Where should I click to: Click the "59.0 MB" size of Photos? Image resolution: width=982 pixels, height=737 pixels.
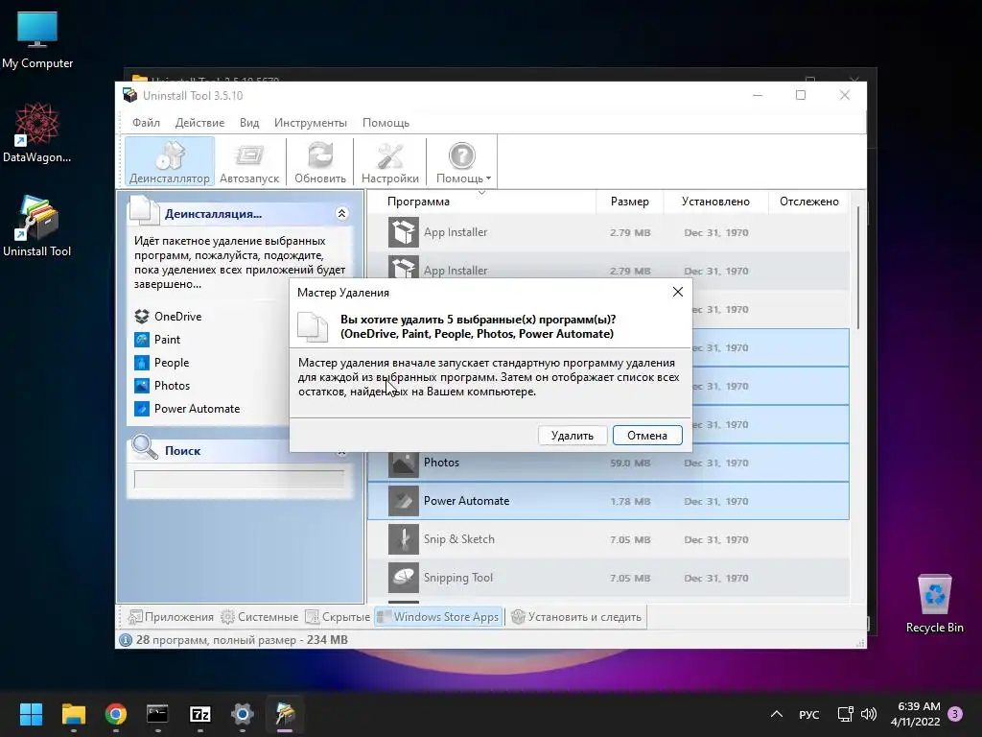coord(630,464)
